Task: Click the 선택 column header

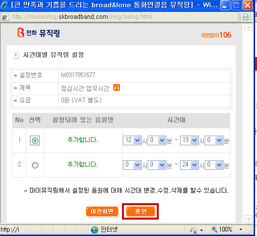Action: (x=35, y=120)
